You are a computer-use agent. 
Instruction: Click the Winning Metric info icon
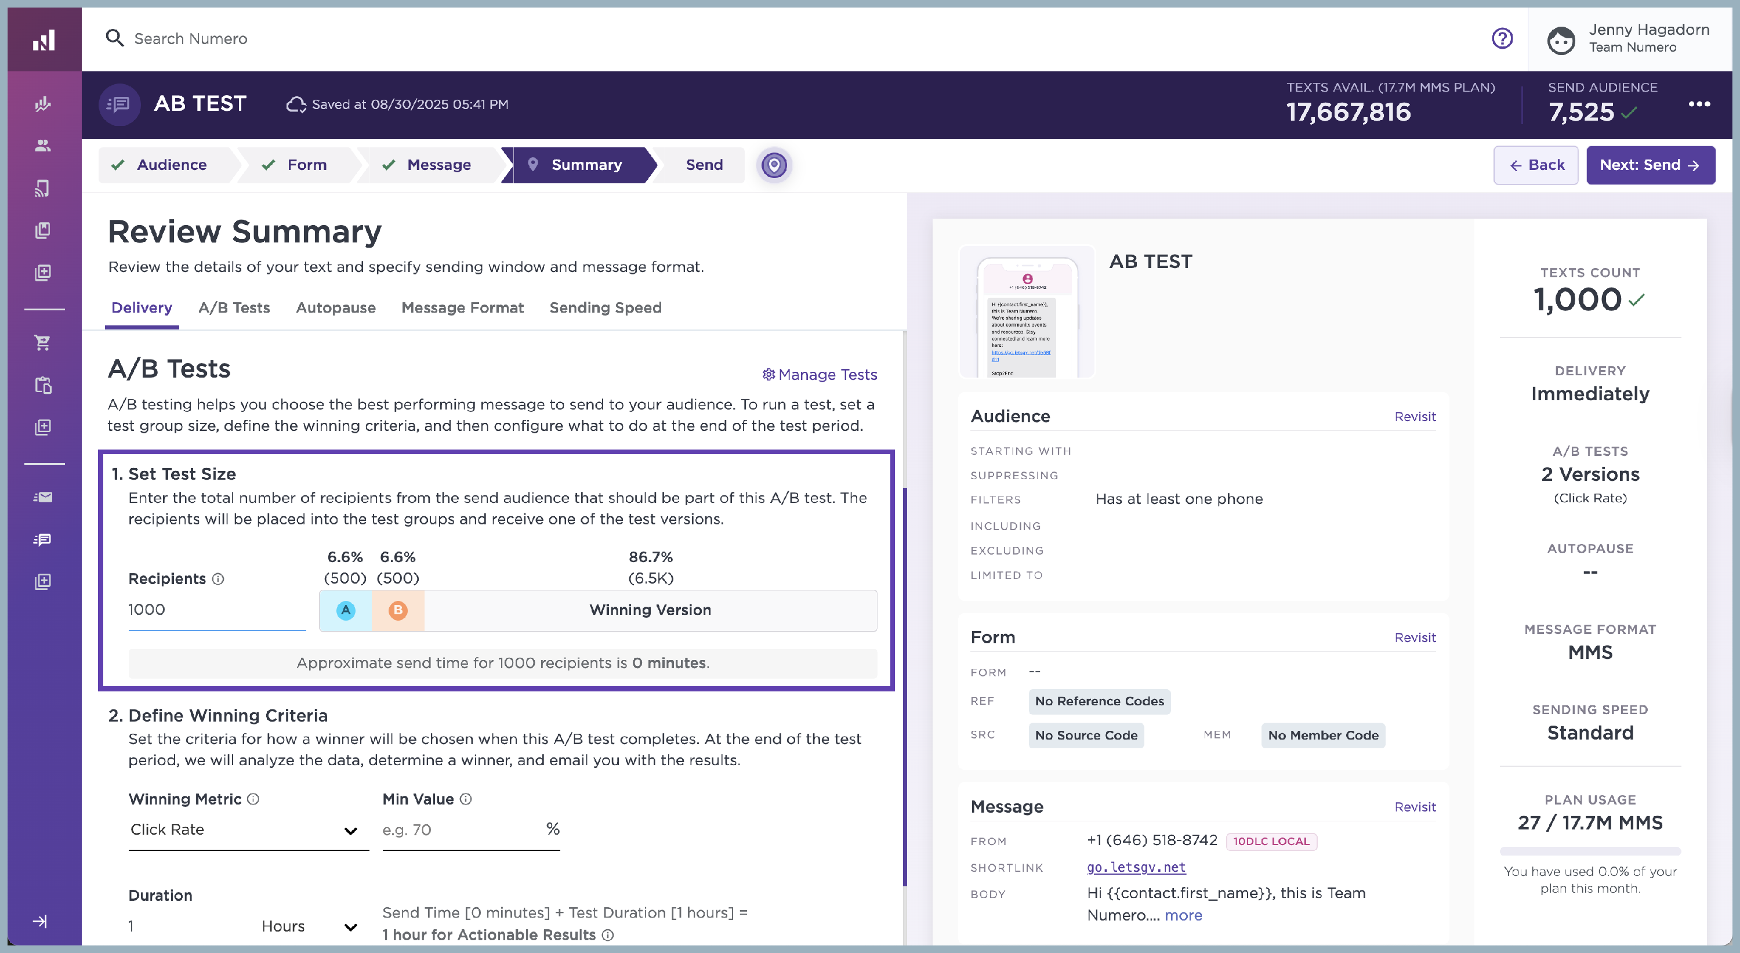[253, 799]
